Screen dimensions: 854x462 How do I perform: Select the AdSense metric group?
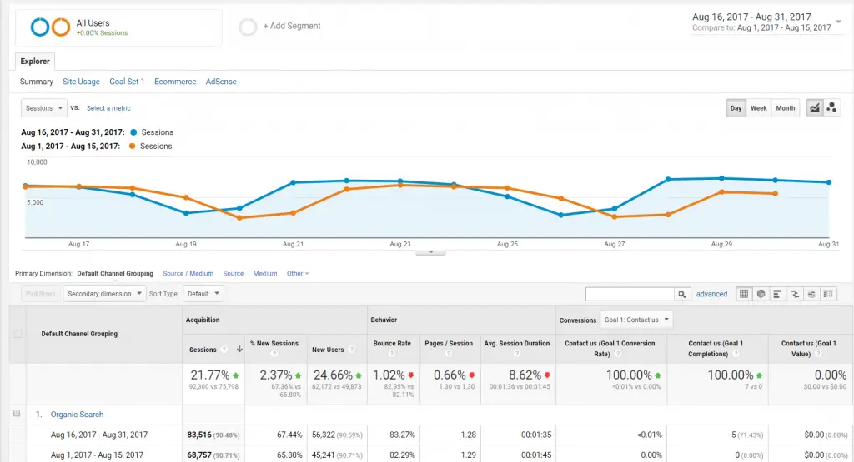pyautogui.click(x=221, y=82)
